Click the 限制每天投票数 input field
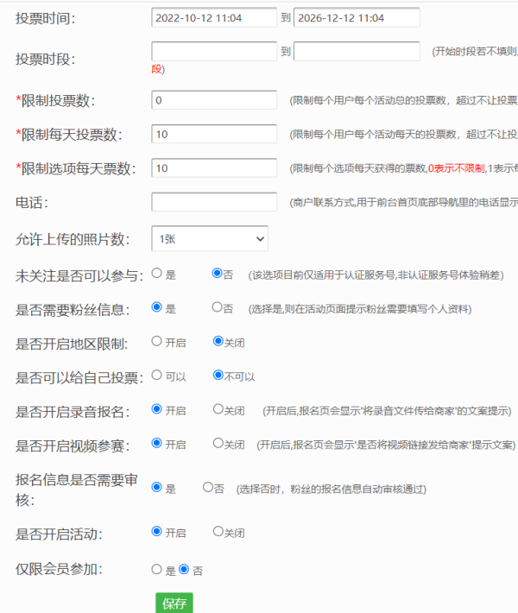This screenshot has width=518, height=613. [213, 134]
